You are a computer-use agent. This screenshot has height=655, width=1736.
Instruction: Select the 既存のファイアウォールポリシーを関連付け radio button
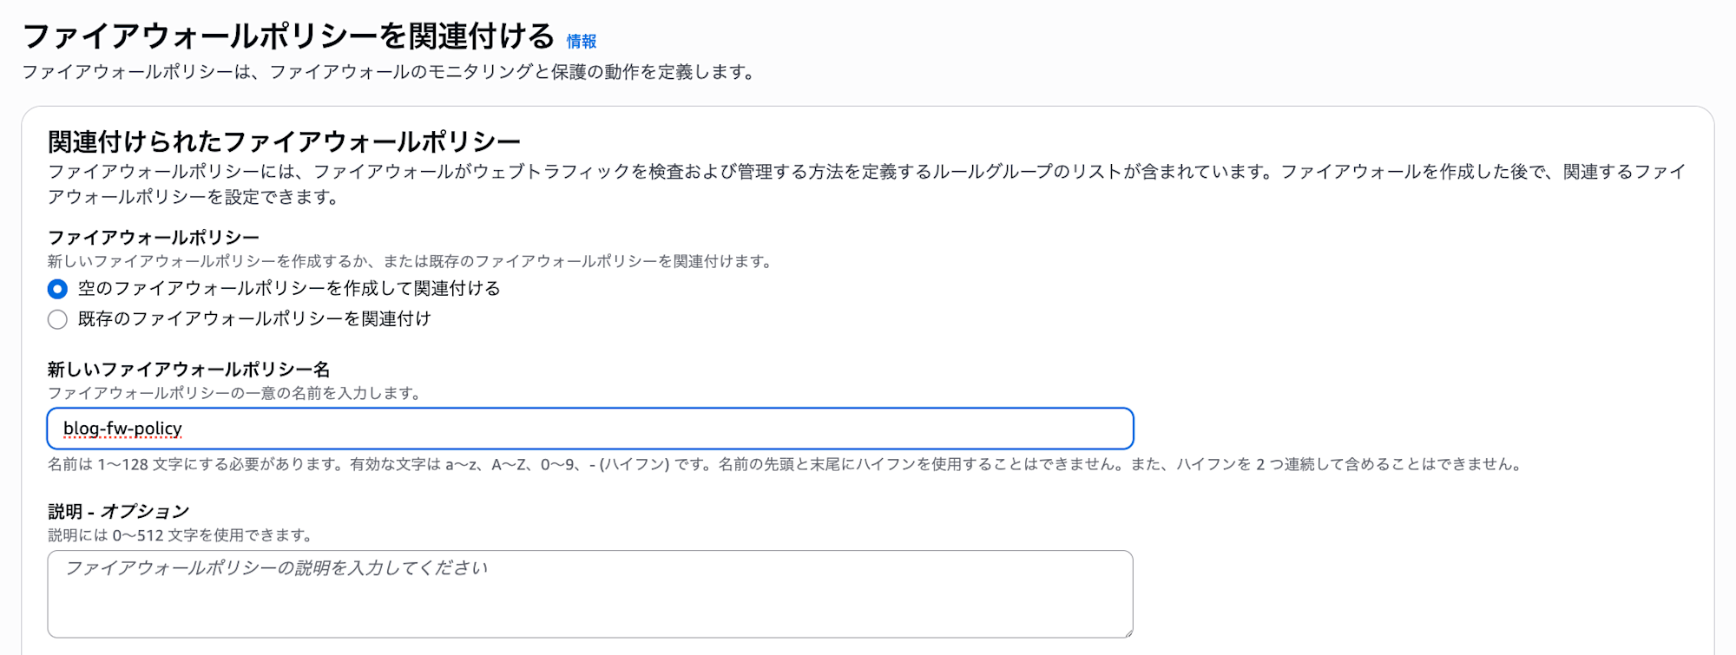click(57, 319)
